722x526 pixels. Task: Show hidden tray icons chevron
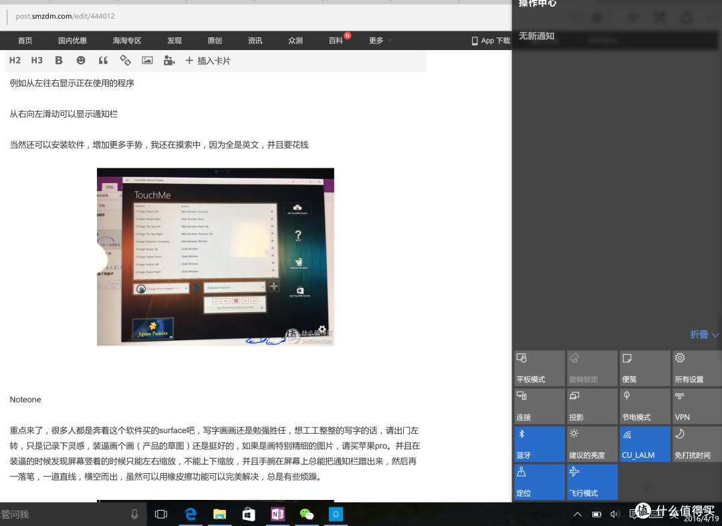click(x=578, y=515)
